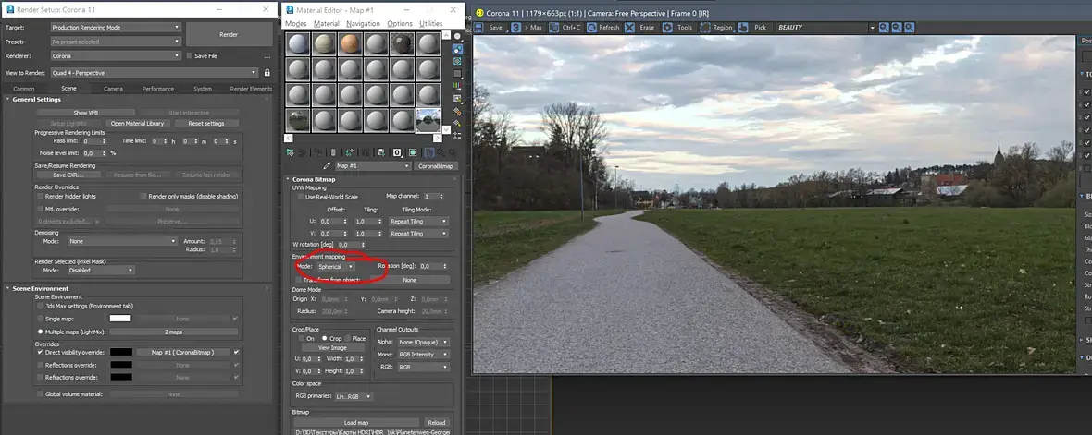The width and height of the screenshot is (1092, 435).
Task: Click the trash Reset Map icon
Action: [x=333, y=152]
